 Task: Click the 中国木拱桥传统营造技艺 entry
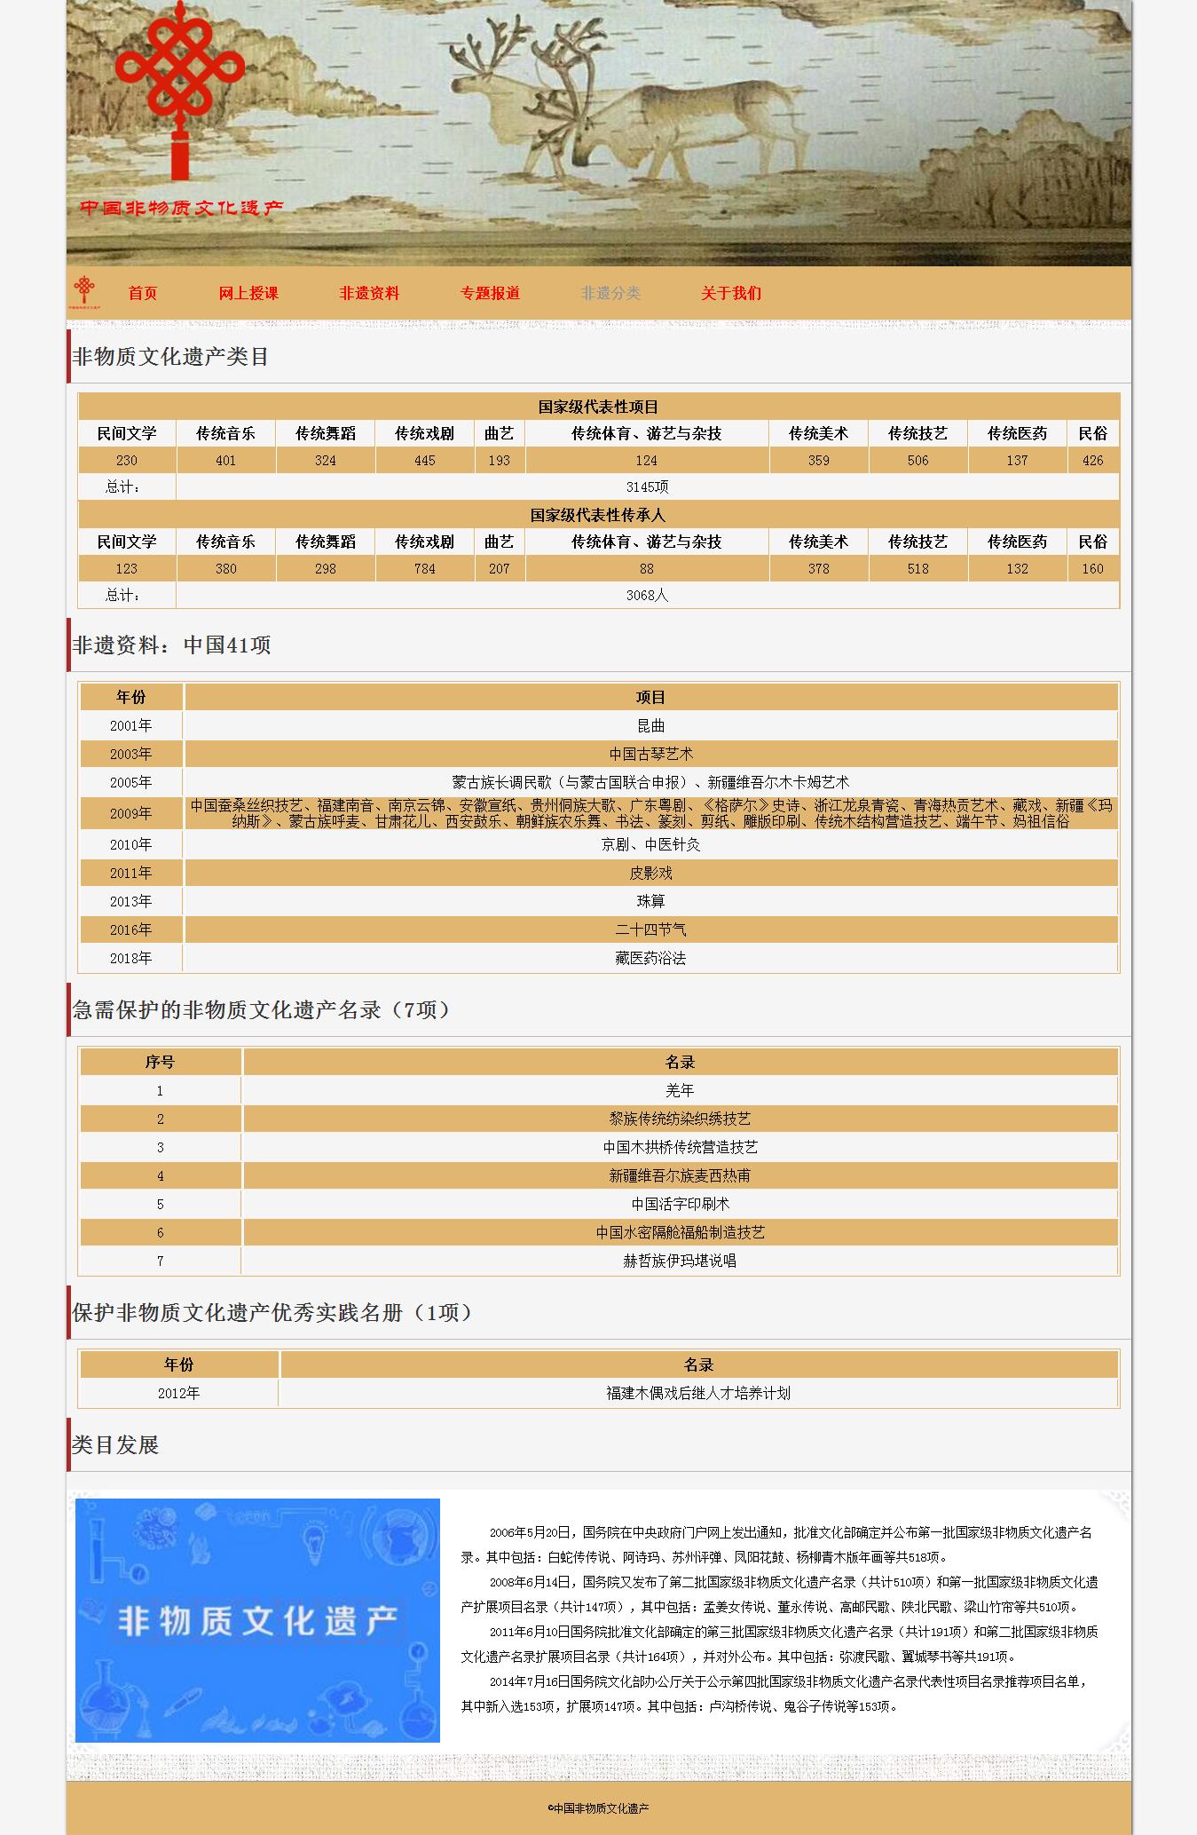point(680,1147)
